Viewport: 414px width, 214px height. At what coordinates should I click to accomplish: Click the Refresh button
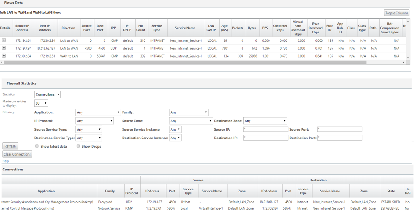point(10,146)
